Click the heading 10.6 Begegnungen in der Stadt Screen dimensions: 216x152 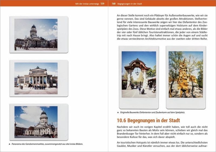[x=148, y=120]
